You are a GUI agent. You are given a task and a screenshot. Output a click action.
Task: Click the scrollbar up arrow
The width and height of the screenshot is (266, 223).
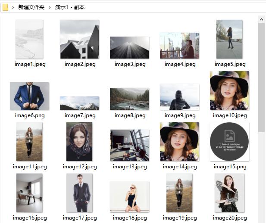[261, 19]
